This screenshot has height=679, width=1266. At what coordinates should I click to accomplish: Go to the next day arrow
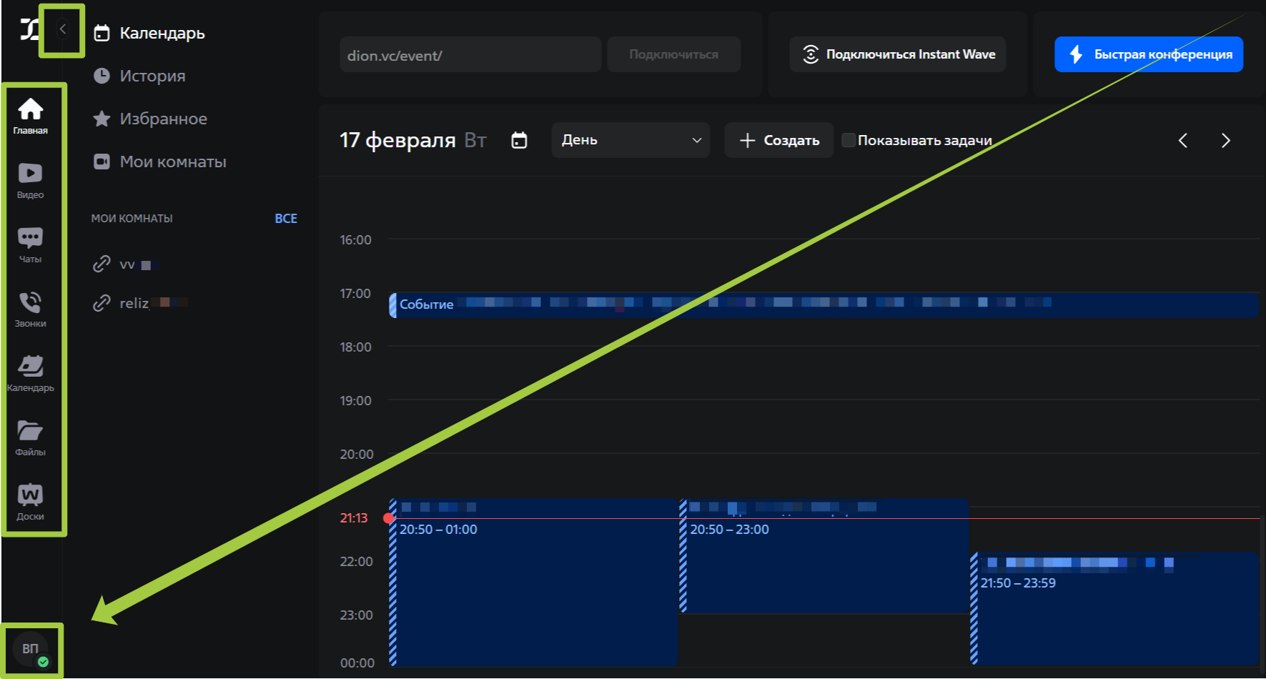(x=1225, y=141)
